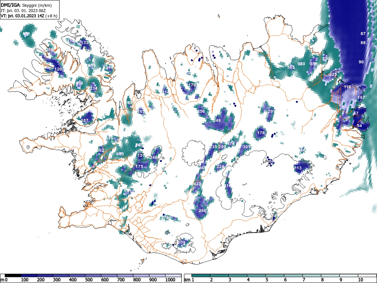The width and height of the screenshot is (377, 283).
Task: Click the visibility value 187
Action: [84, 120]
